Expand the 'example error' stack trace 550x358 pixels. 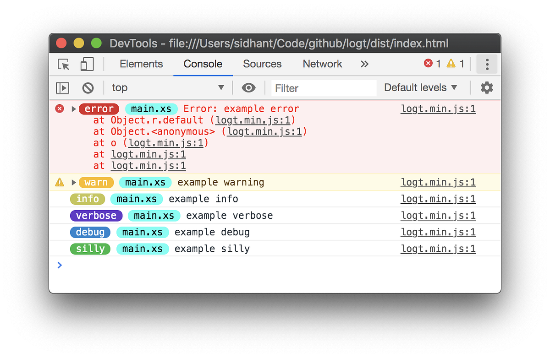[73, 109]
